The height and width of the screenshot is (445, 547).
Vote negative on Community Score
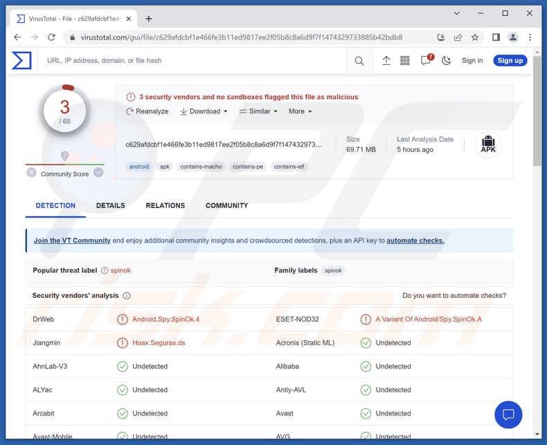click(x=31, y=172)
